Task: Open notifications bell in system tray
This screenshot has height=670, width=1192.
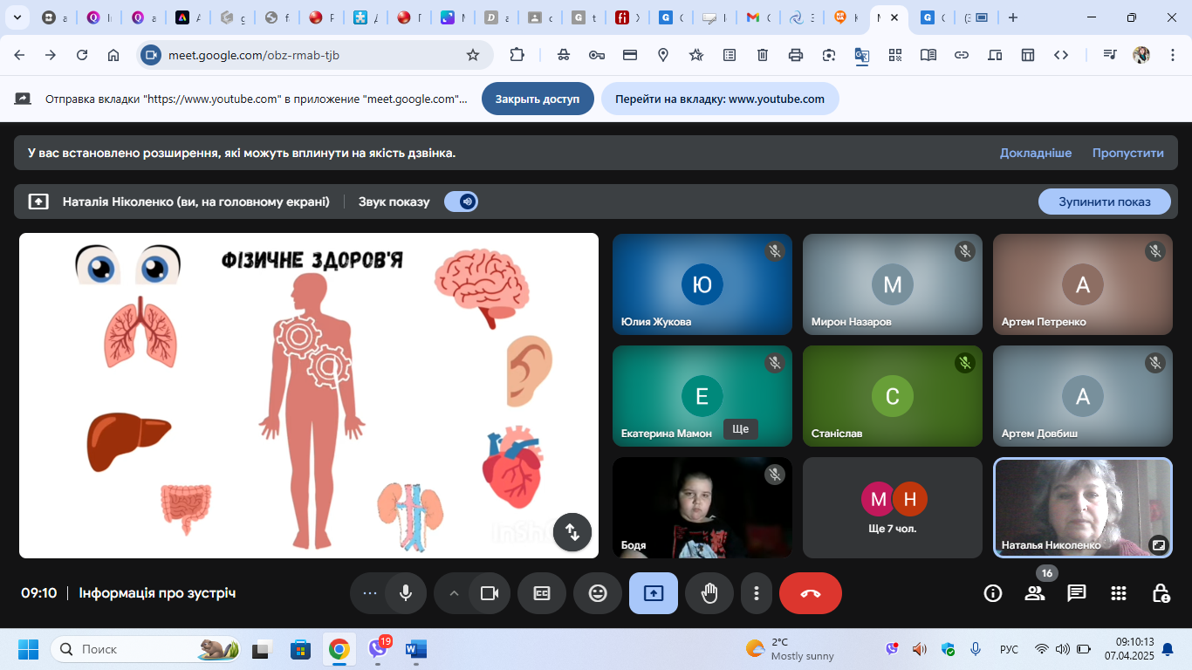Action: (1168, 649)
